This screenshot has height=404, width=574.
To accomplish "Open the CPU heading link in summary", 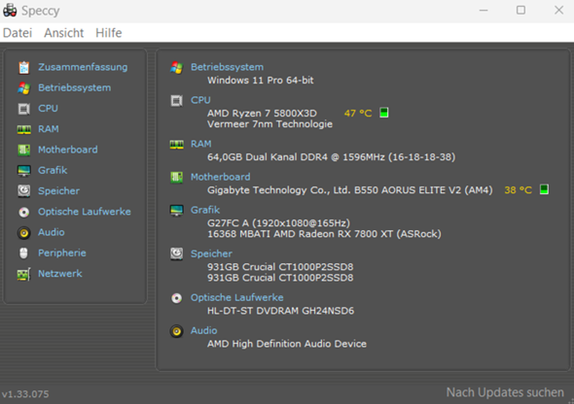I will (200, 100).
